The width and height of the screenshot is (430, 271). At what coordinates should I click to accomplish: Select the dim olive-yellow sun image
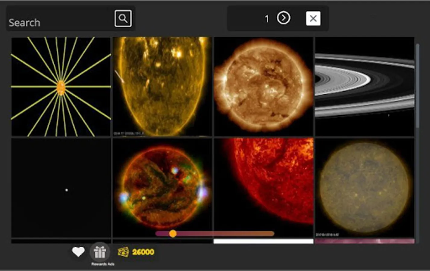click(365, 188)
